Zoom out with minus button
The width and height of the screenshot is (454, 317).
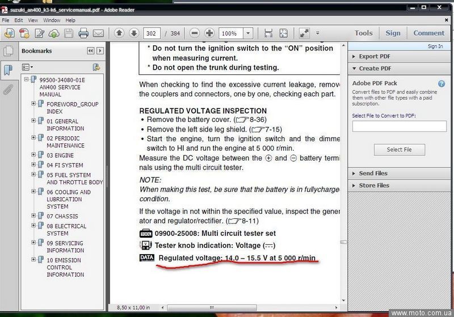click(x=195, y=33)
